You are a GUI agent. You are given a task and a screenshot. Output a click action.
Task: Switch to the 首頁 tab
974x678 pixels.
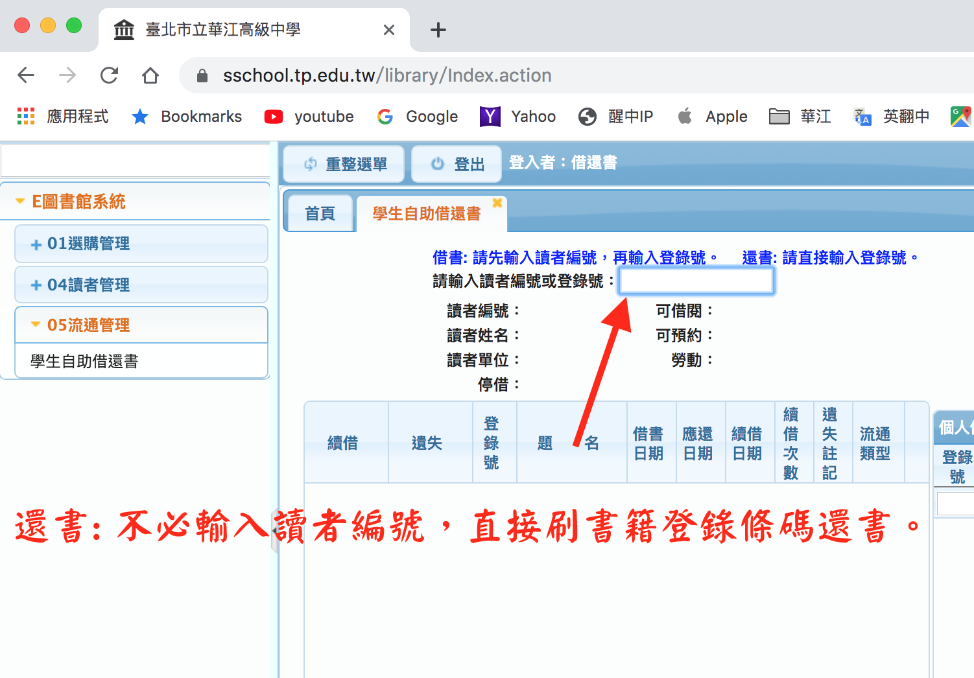tap(320, 214)
